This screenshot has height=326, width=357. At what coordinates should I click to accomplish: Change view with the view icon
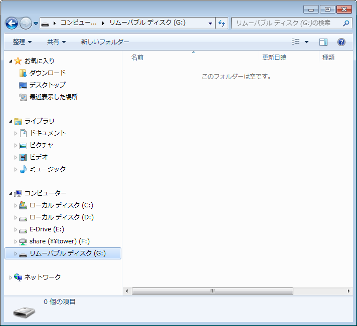[296, 42]
